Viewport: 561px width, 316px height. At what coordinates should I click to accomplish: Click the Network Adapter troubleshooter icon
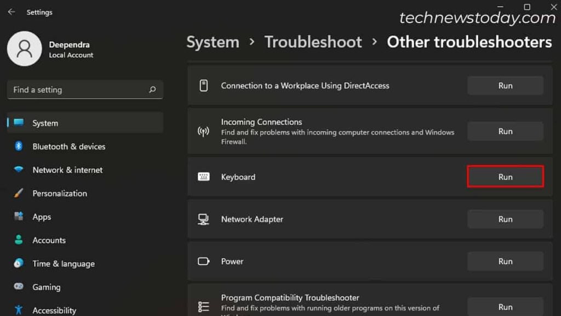tap(204, 219)
